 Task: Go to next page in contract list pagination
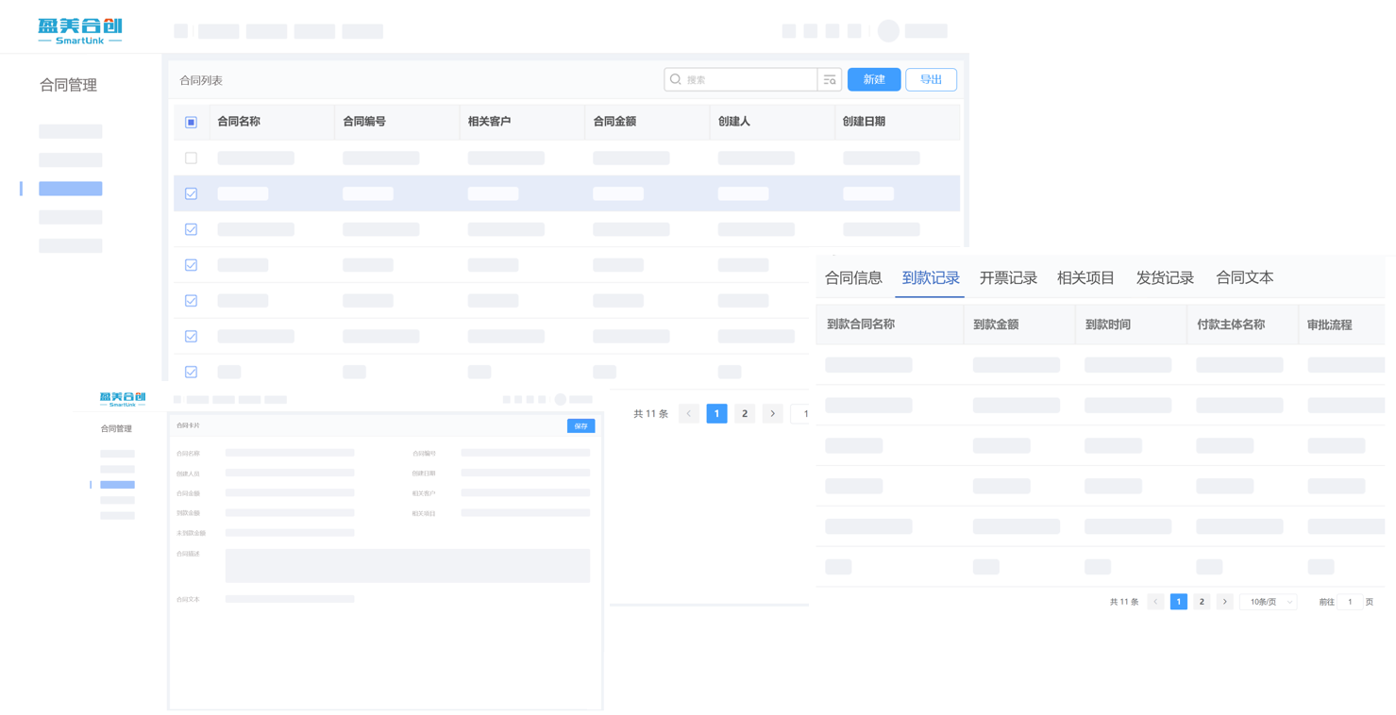773,413
